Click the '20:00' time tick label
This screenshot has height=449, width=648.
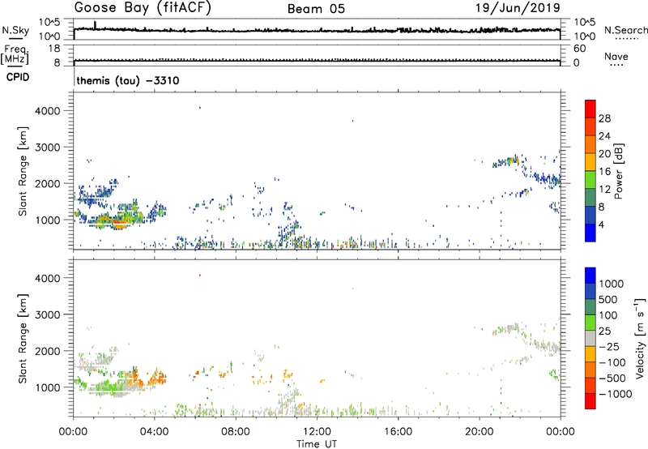[480, 432]
